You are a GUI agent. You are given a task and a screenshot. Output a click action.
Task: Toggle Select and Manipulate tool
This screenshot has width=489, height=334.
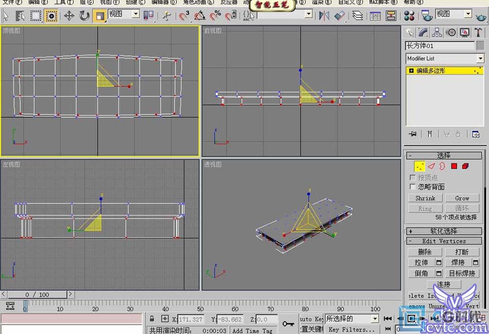[167, 15]
